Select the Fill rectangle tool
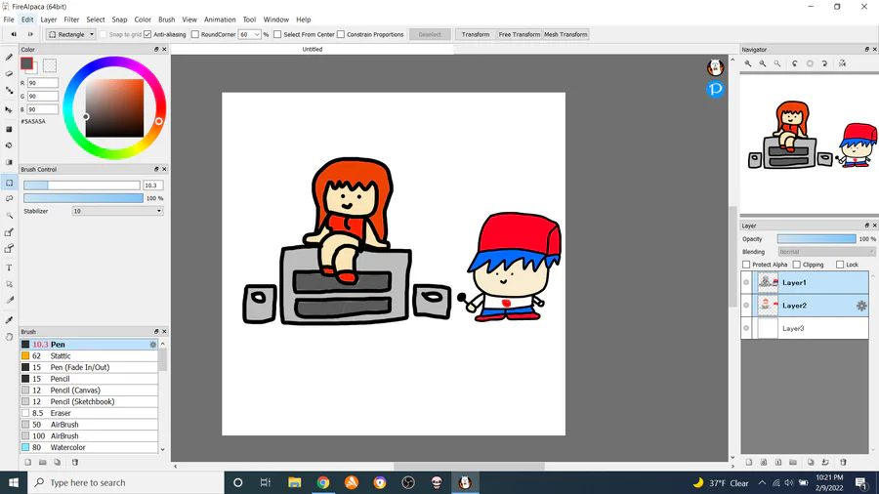This screenshot has height=494, width=879. point(9,129)
